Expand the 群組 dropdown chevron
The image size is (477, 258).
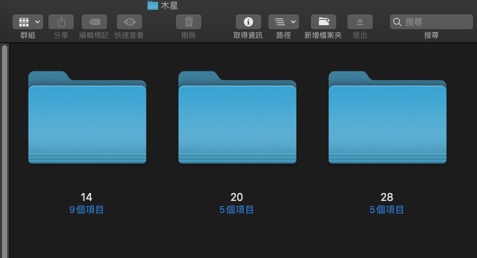pyautogui.click(x=37, y=22)
